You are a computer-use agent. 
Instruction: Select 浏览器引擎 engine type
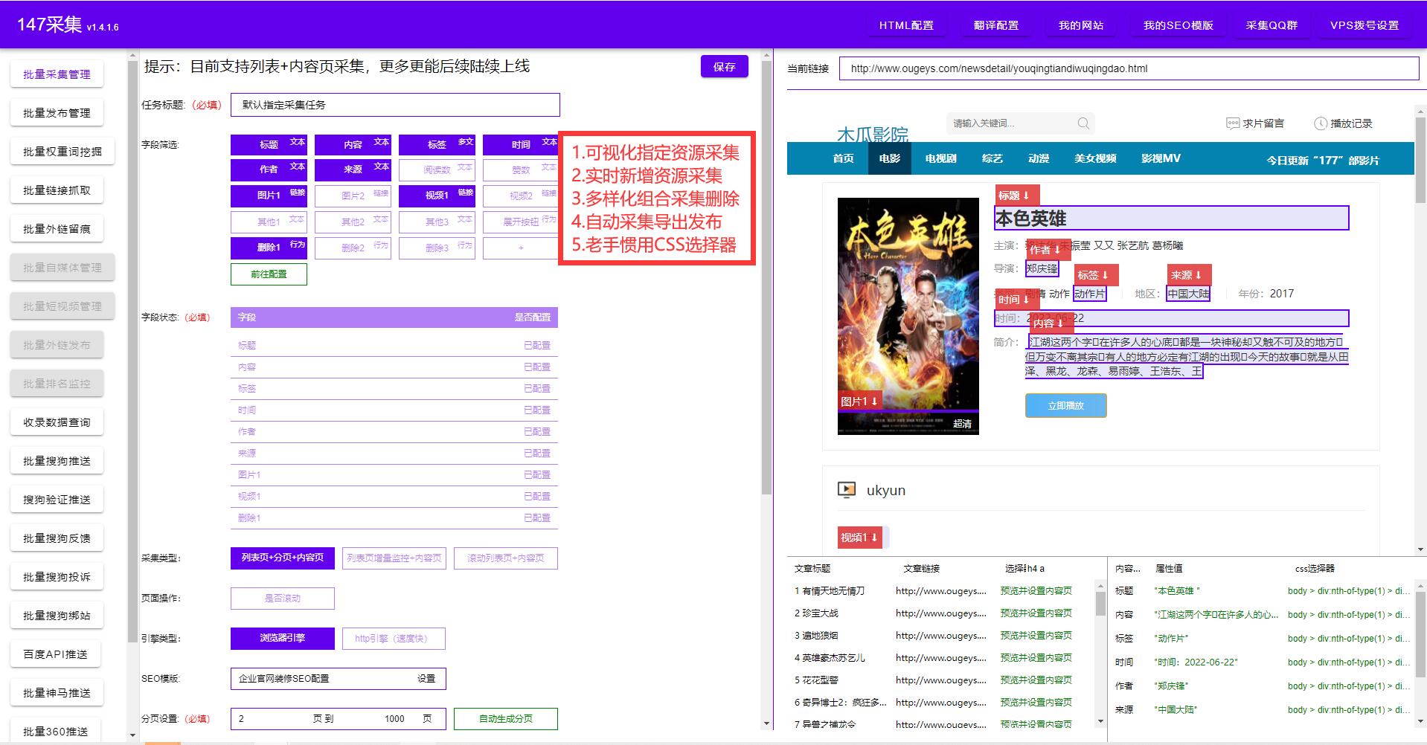click(x=283, y=638)
